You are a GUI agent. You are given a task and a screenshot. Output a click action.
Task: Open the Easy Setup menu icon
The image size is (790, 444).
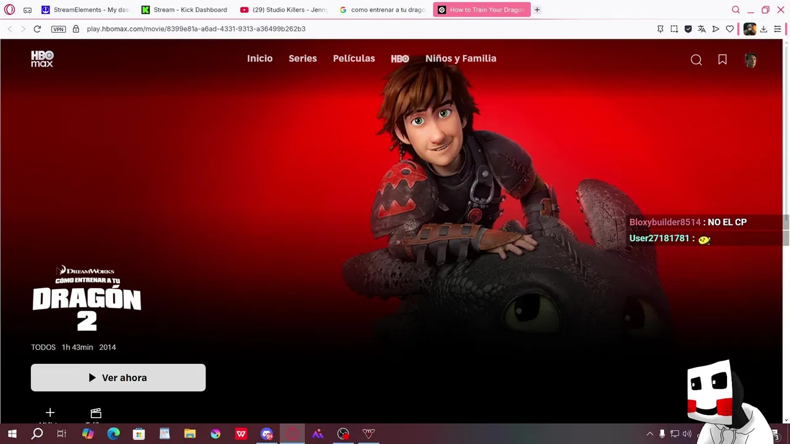click(778, 29)
